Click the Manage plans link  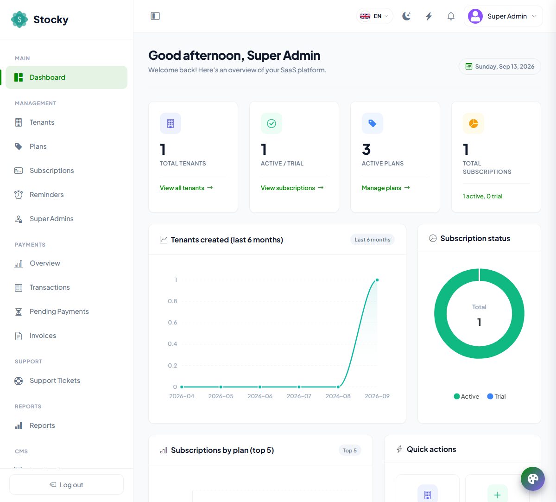click(x=386, y=188)
